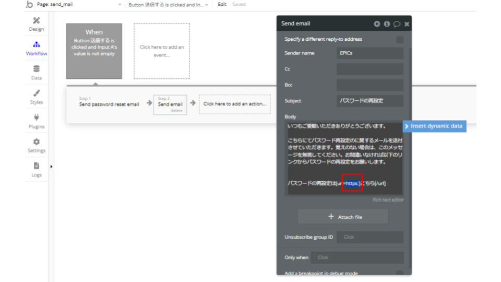
Task: Open the Settings gear icon
Action: pos(37,142)
